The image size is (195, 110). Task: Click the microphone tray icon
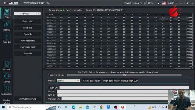[166, 107]
